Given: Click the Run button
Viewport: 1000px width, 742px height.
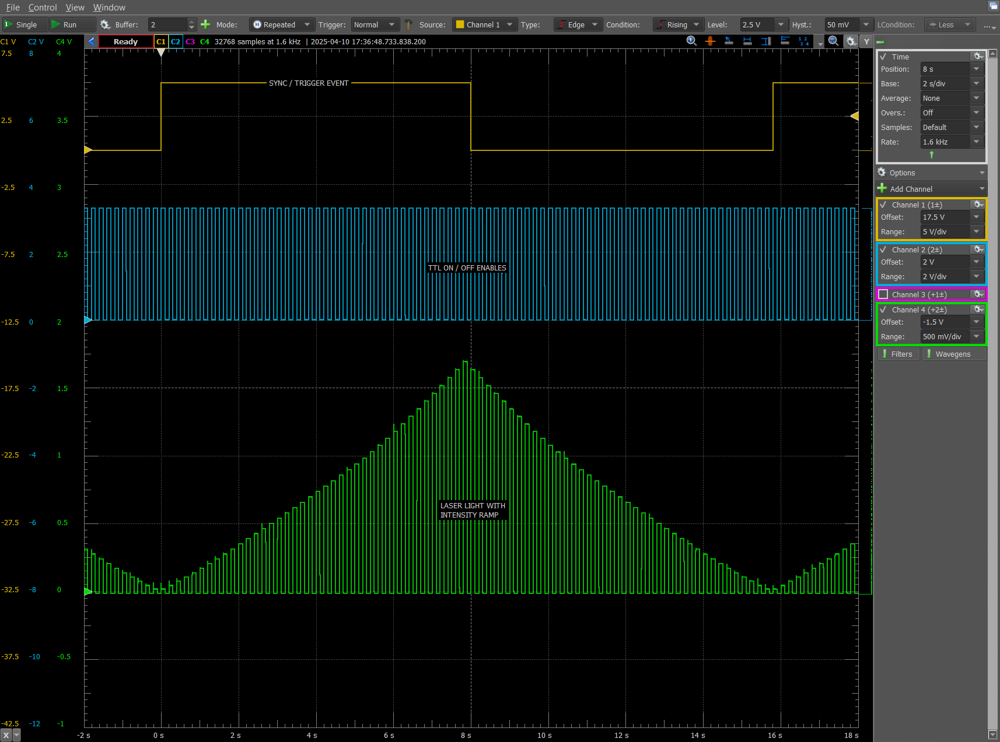Looking at the screenshot, I should tap(72, 24).
